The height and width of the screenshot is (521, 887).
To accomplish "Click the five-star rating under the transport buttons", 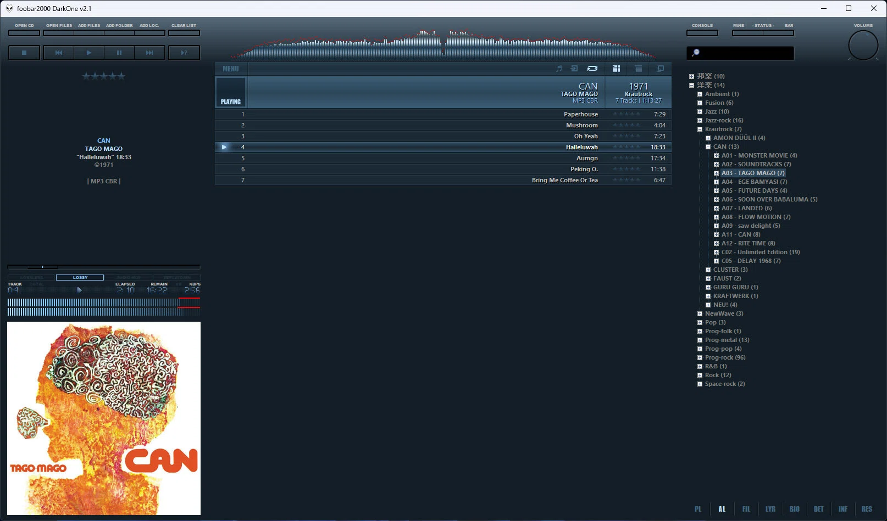I will tap(104, 76).
